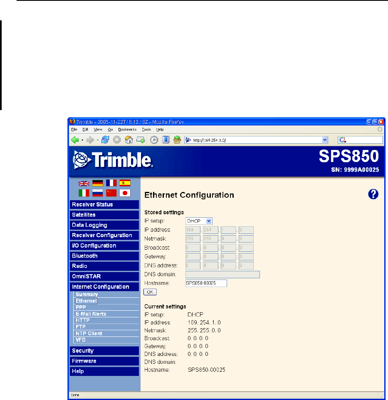Go back with the green Back arrow
Screen dimensions: 388x400
coord(75,140)
